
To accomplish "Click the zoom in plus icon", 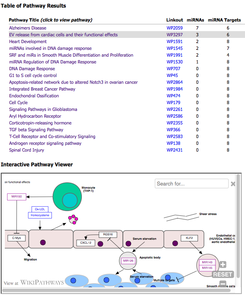I will coord(223,264).
